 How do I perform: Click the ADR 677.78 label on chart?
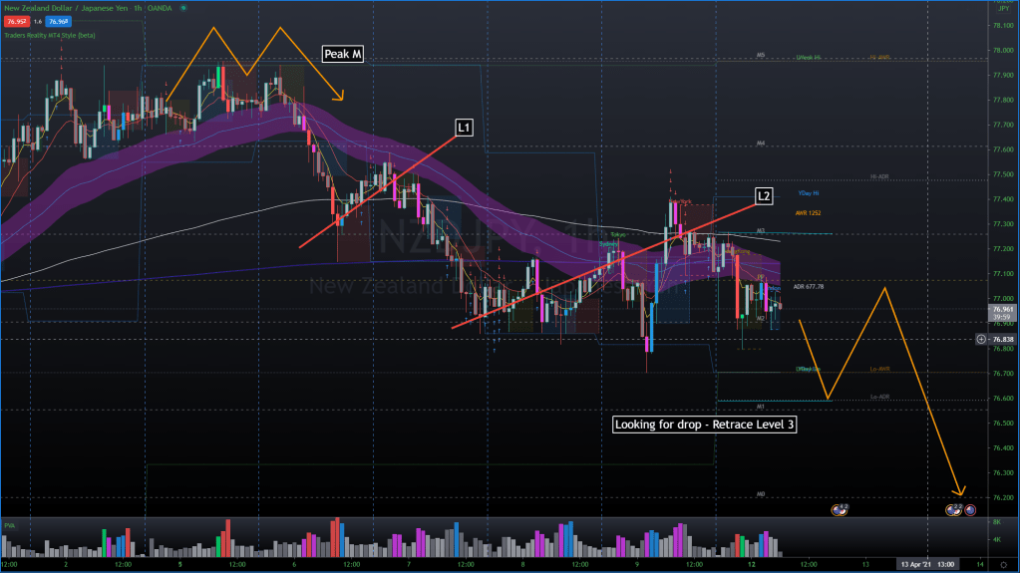click(x=812, y=287)
